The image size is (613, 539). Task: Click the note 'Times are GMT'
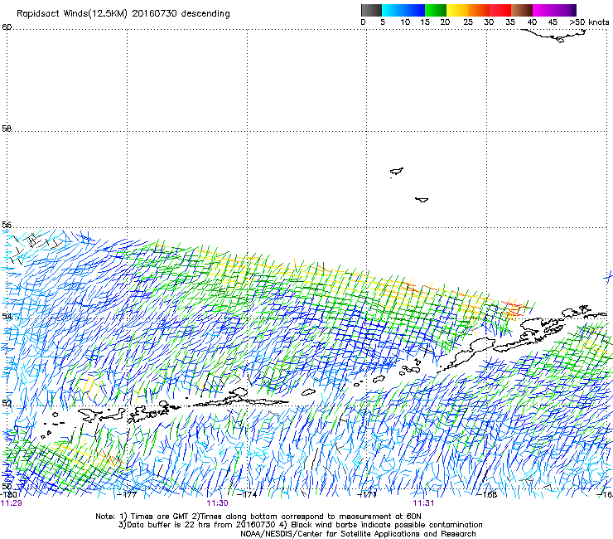pyautogui.click(x=160, y=517)
